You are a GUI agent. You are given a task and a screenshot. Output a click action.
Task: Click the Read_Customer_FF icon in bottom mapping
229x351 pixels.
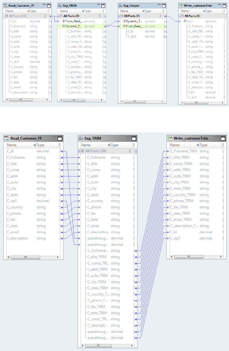coord(7,138)
